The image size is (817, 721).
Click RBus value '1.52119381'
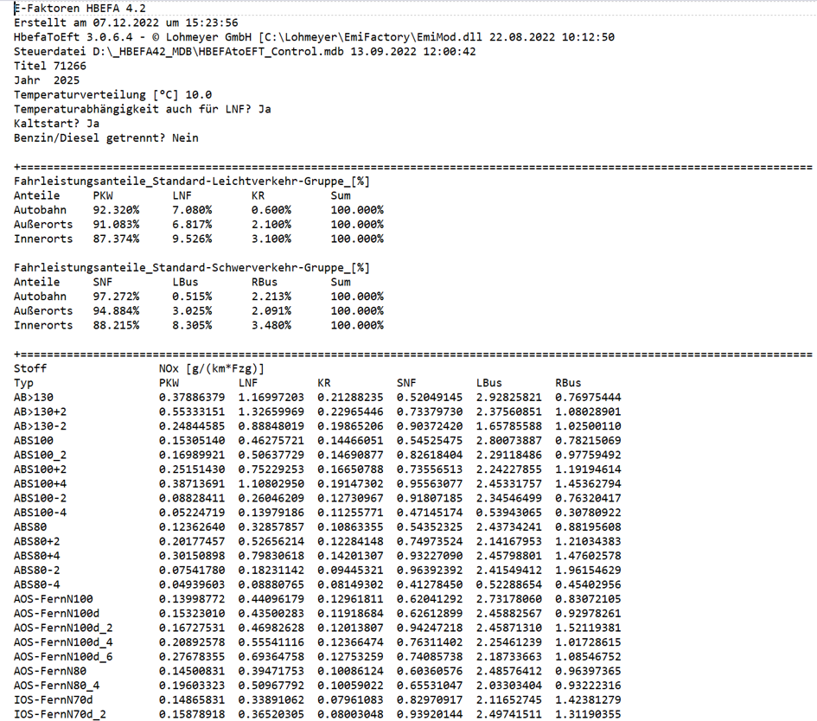588,628
